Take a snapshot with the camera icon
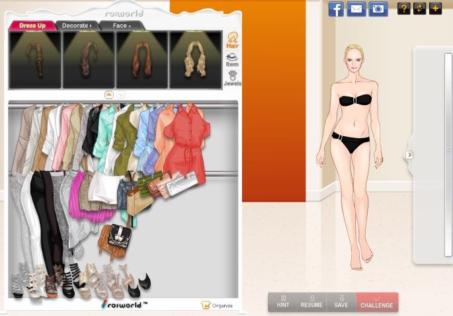The image size is (453, 316). click(x=378, y=9)
